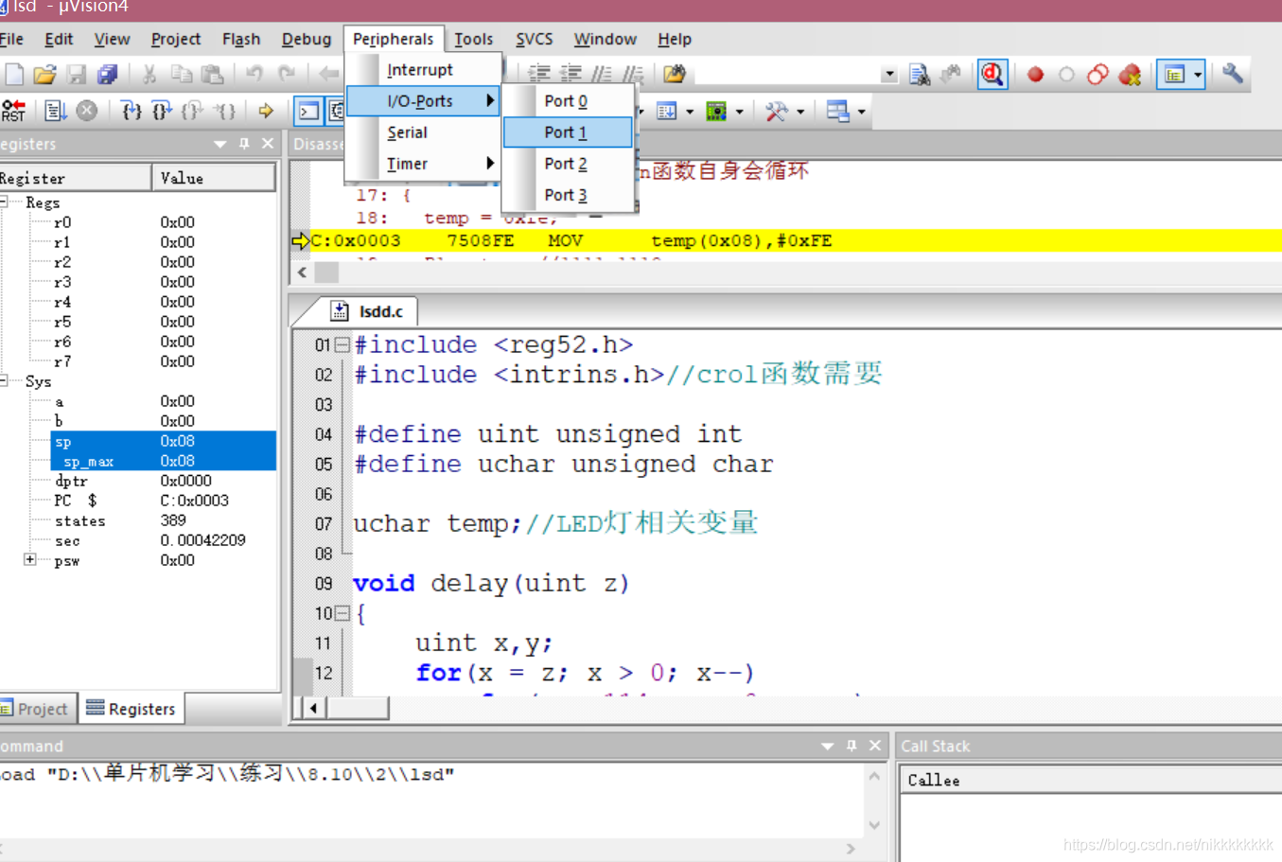Paste clipboard icon
Viewport: 1282px width, 862px height.
click(212, 74)
